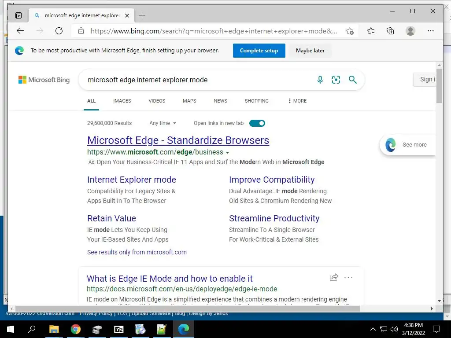Click scroll right arrow on horizontal scrollbar
This screenshot has width=451, height=338.
click(x=432, y=309)
